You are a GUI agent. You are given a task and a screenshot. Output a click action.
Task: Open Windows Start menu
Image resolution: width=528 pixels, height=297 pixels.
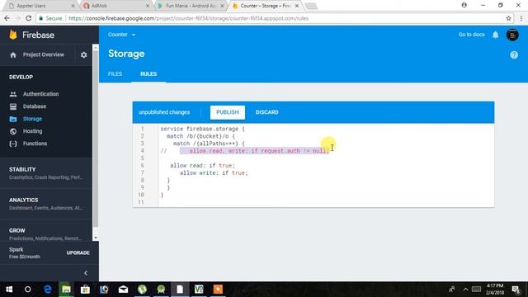point(9,290)
